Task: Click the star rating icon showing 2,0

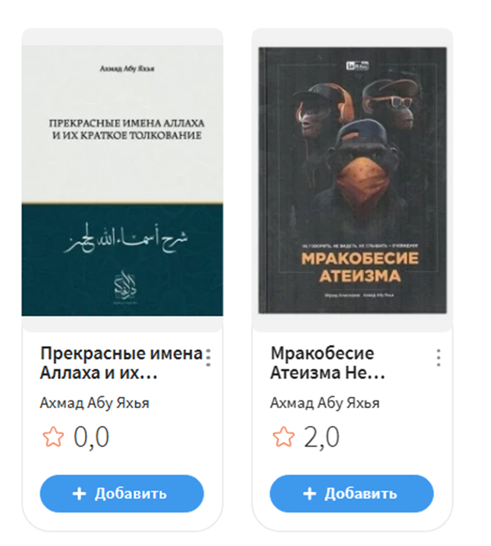Action: pyautogui.click(x=283, y=437)
